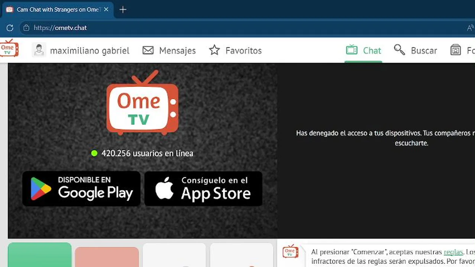
Task: Click the browser tab favicon
Action: (10, 10)
